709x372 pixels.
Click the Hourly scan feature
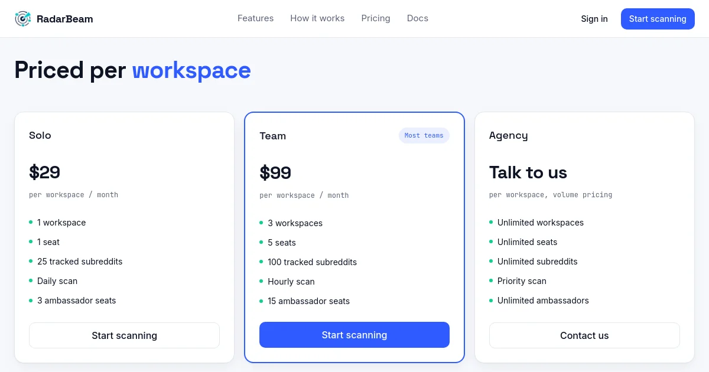pos(291,282)
